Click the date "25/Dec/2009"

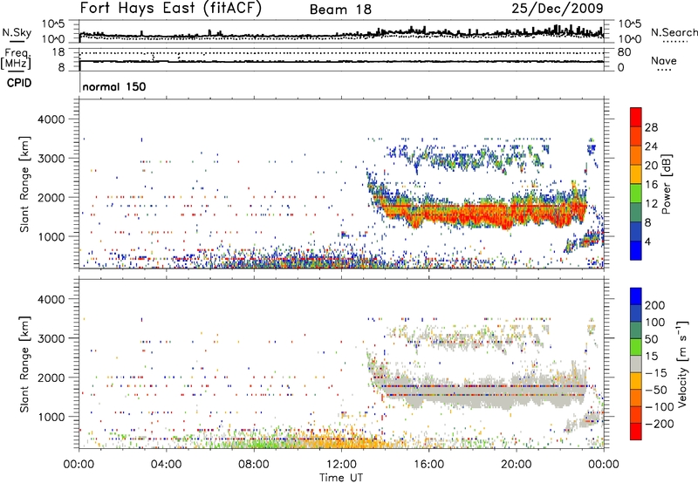pos(558,8)
